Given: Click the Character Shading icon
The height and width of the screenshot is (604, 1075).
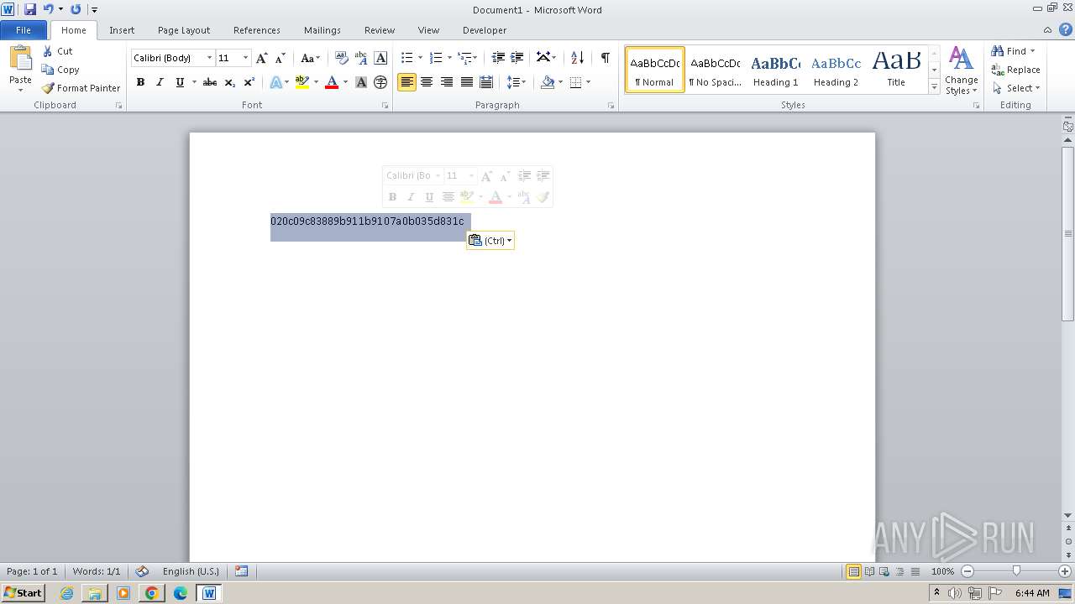Looking at the screenshot, I should 361,82.
